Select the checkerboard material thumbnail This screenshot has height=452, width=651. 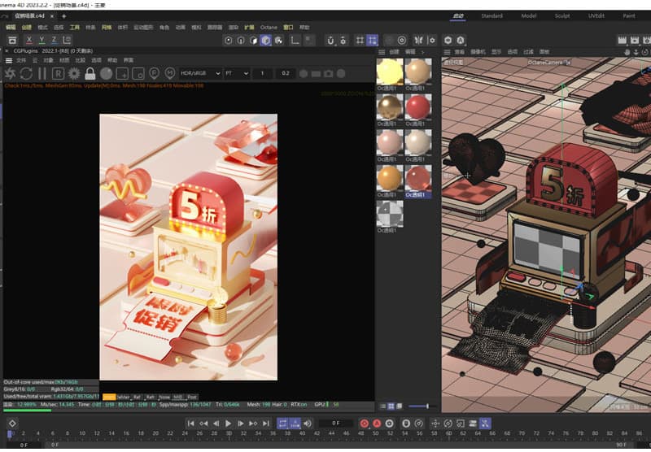coord(390,214)
